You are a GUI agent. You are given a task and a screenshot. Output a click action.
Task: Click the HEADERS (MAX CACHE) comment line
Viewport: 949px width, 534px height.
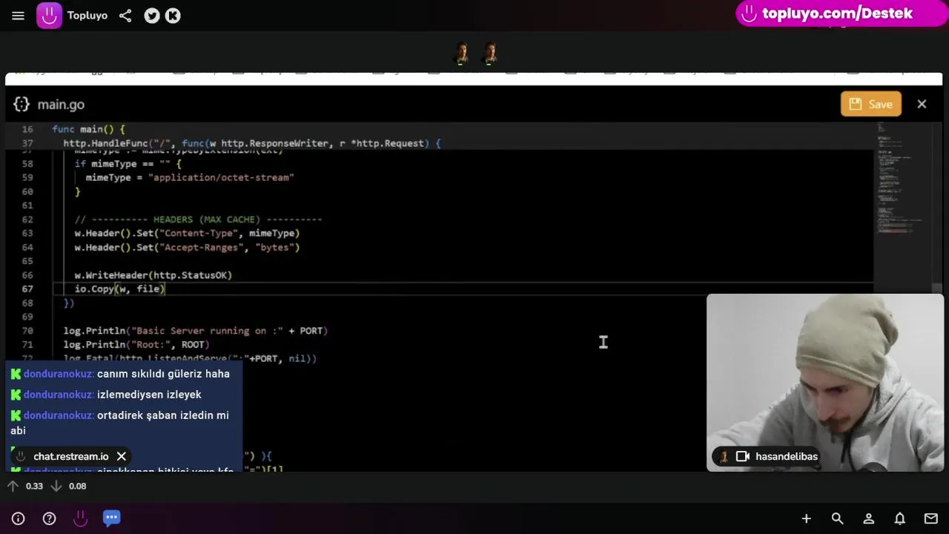click(x=198, y=220)
